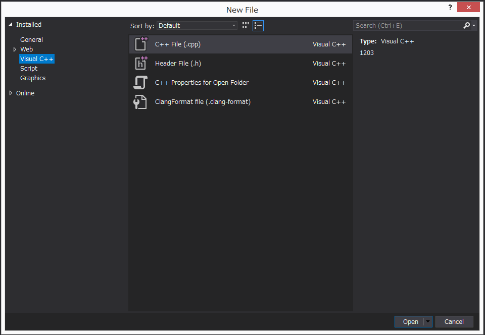The width and height of the screenshot is (485, 335).
Task: Click the ClangFormat file wrench icon
Action: point(140,101)
